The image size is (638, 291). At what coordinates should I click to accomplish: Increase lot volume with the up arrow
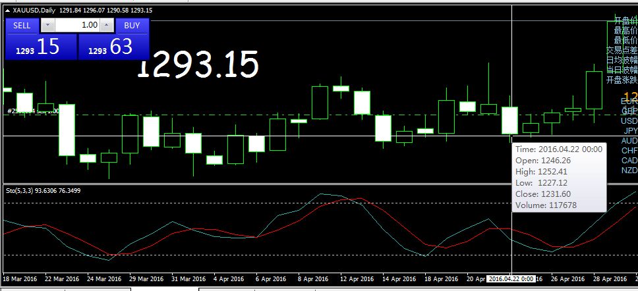[x=107, y=26]
